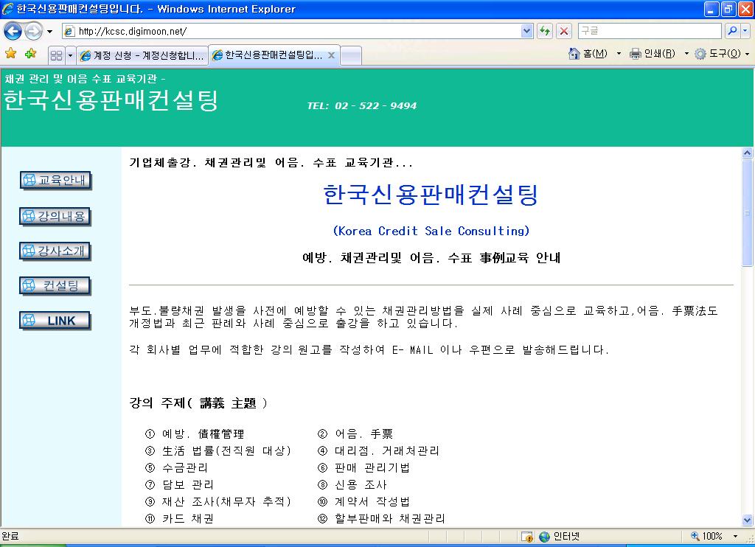Click the 인터넷 security zone globe icon
755x547 pixels.
(x=545, y=537)
